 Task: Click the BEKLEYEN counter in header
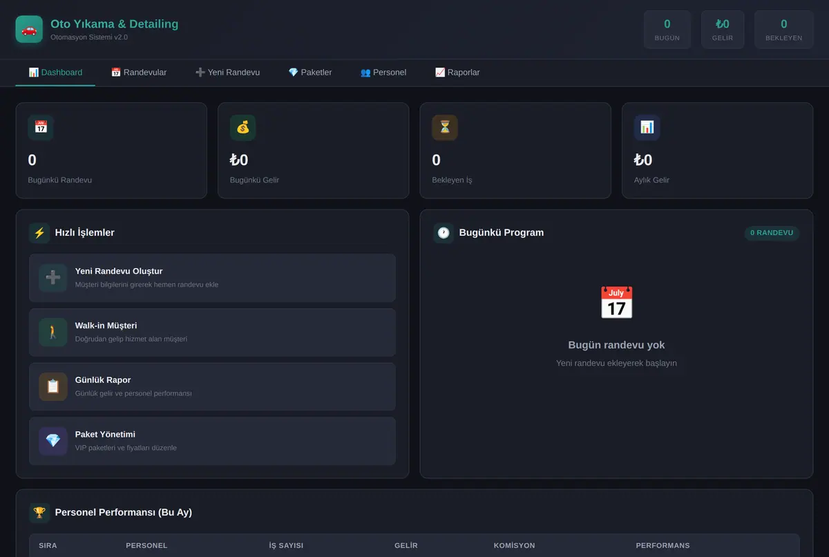pyautogui.click(x=784, y=30)
